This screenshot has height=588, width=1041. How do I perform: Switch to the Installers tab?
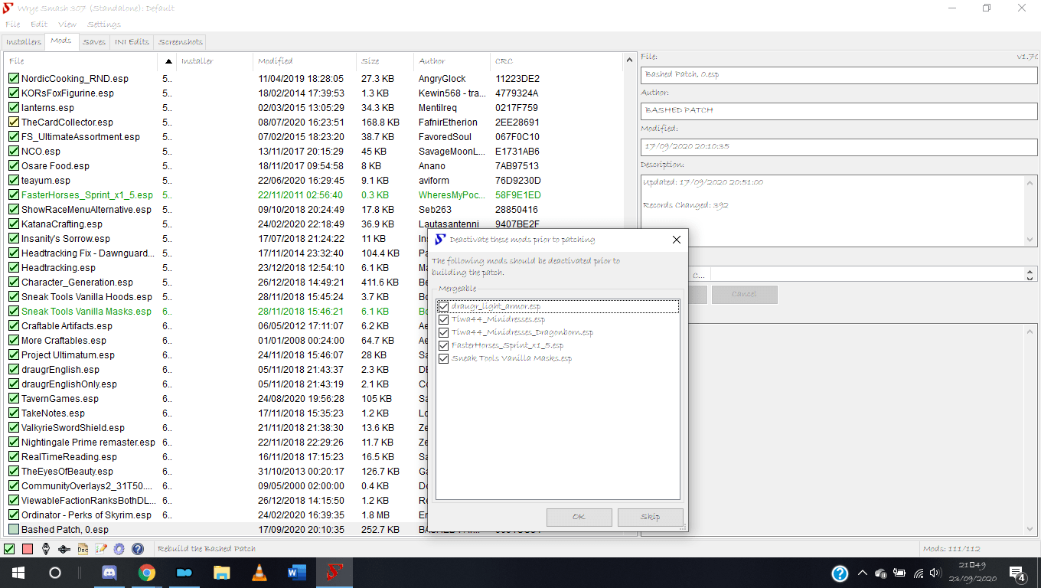pos(23,41)
